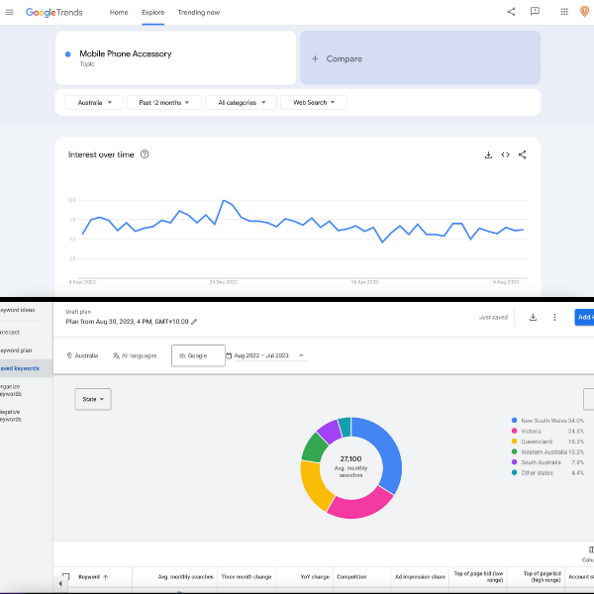Collapse side panel with bottom arrow
Image resolution: width=594 pixels, height=594 pixels.
59,584
